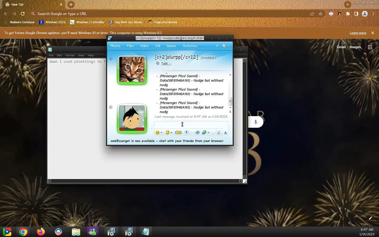Select Video in Messenger toolbar
Image resolution: width=379 pixels, height=237 pixels.
click(144, 46)
